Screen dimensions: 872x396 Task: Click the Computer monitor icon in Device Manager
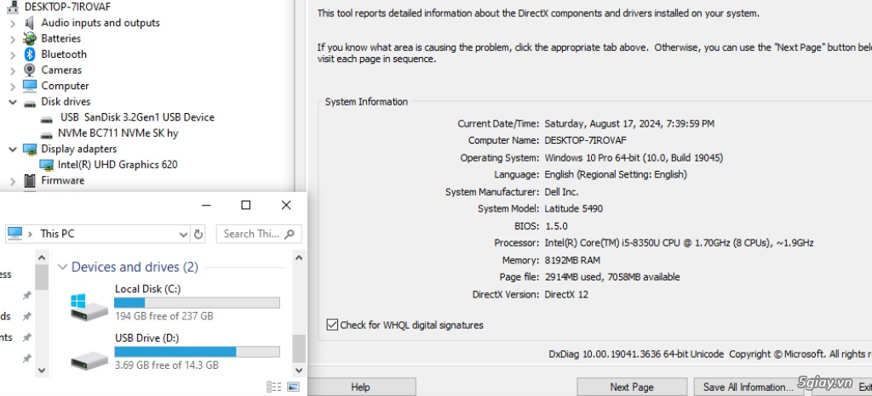(30, 86)
